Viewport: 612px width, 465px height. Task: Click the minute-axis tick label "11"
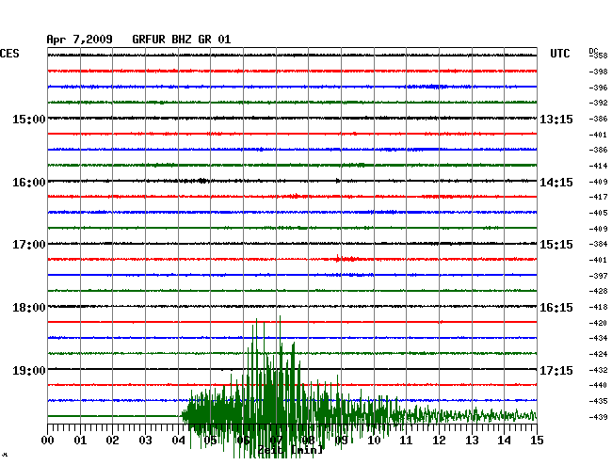406,441
